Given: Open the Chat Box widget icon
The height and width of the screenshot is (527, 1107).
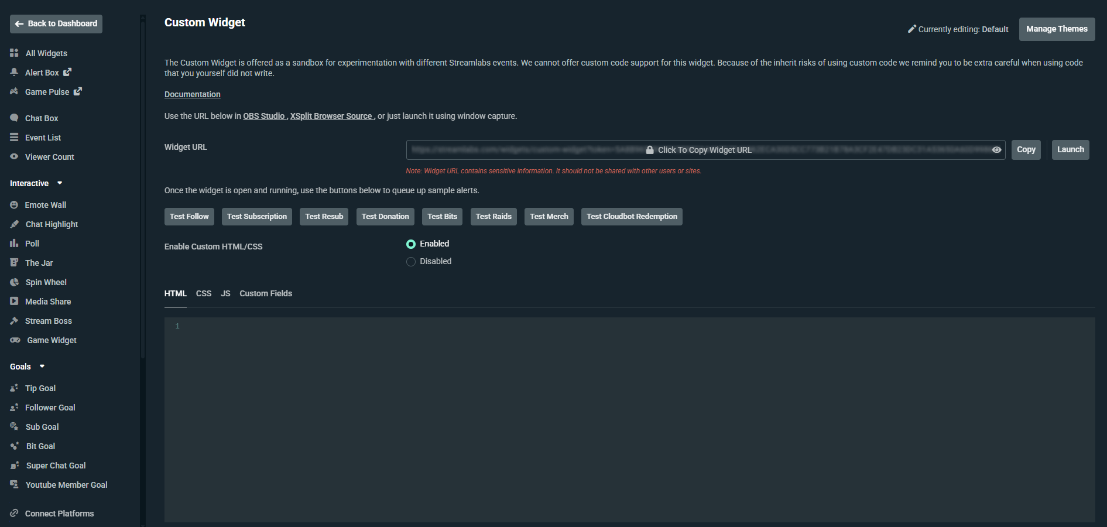Looking at the screenshot, I should click(15, 118).
